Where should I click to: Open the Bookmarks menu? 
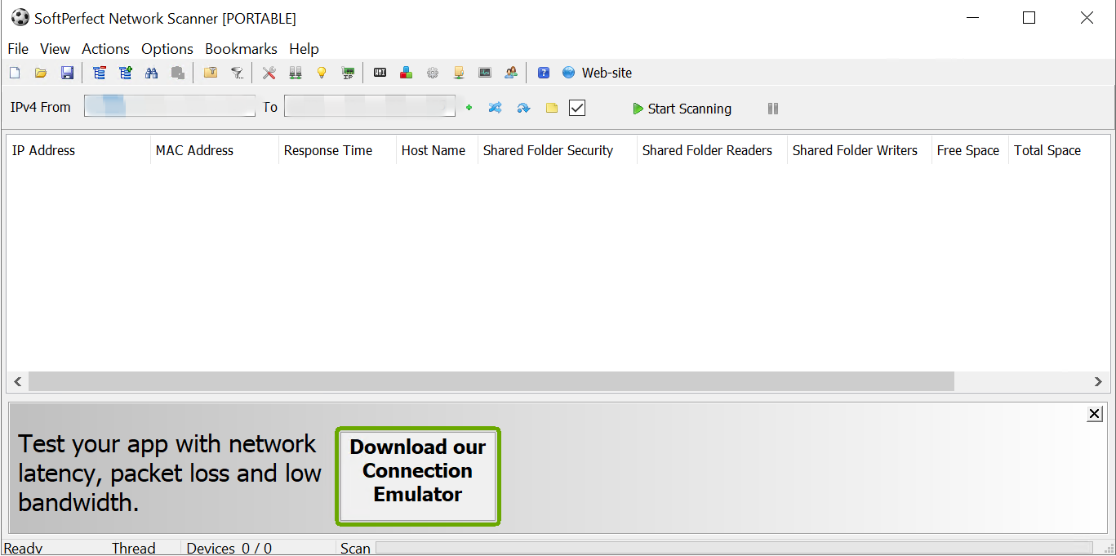241,49
